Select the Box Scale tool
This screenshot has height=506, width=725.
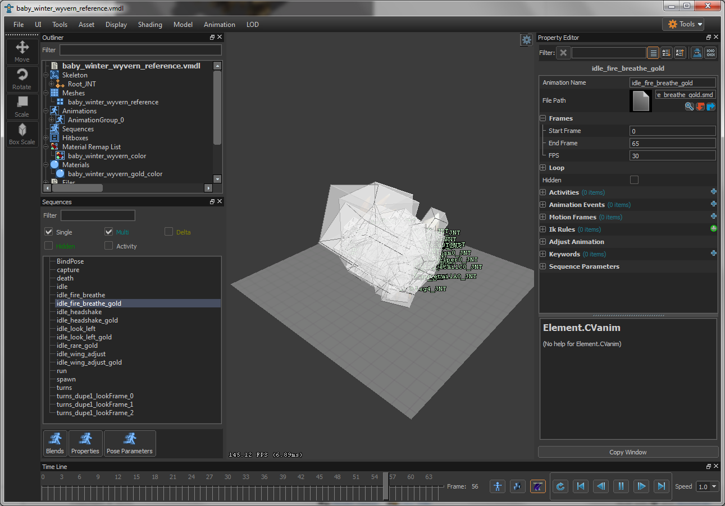pos(22,134)
